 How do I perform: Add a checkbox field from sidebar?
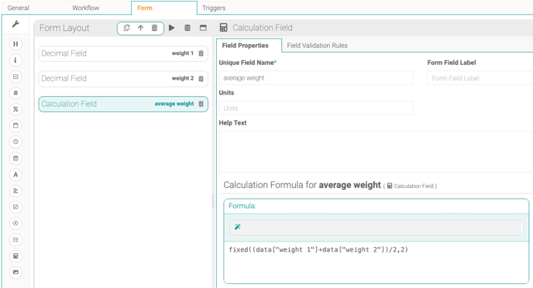pyautogui.click(x=15, y=207)
